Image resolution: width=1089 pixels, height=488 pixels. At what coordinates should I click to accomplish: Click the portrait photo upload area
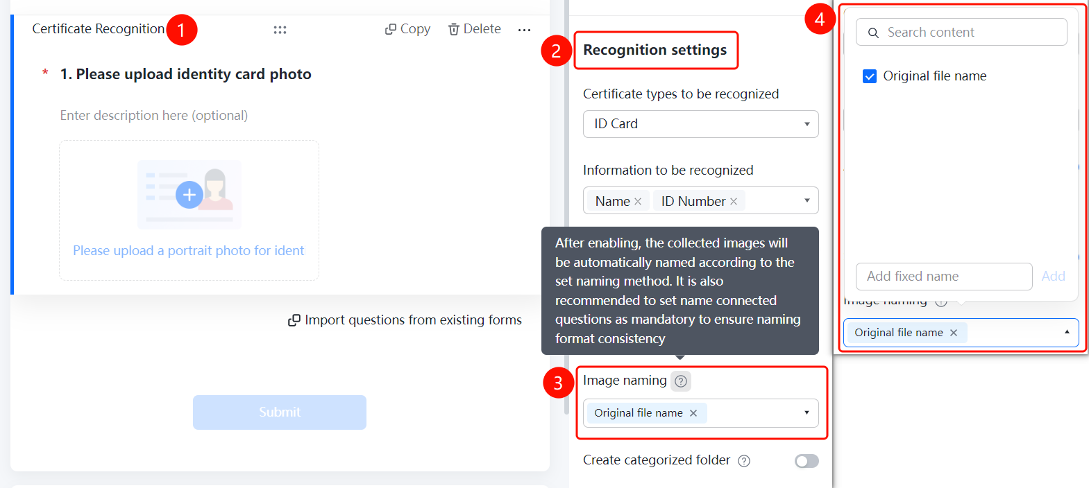point(189,211)
